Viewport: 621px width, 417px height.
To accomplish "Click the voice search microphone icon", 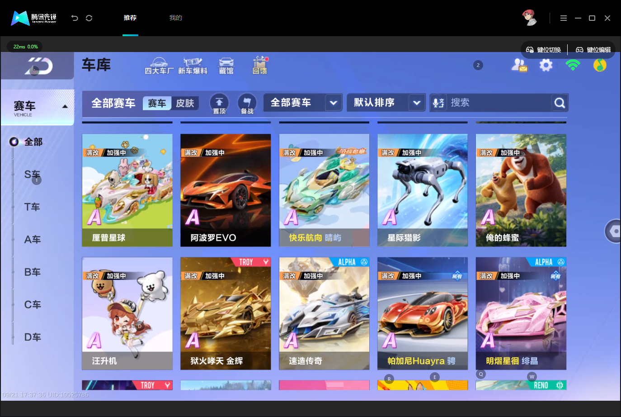I will pyautogui.click(x=438, y=103).
